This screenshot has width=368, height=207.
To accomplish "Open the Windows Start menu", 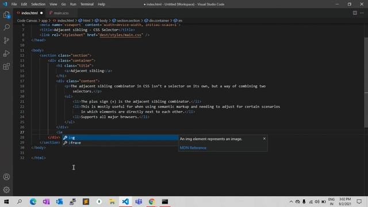I will [x=6, y=201].
